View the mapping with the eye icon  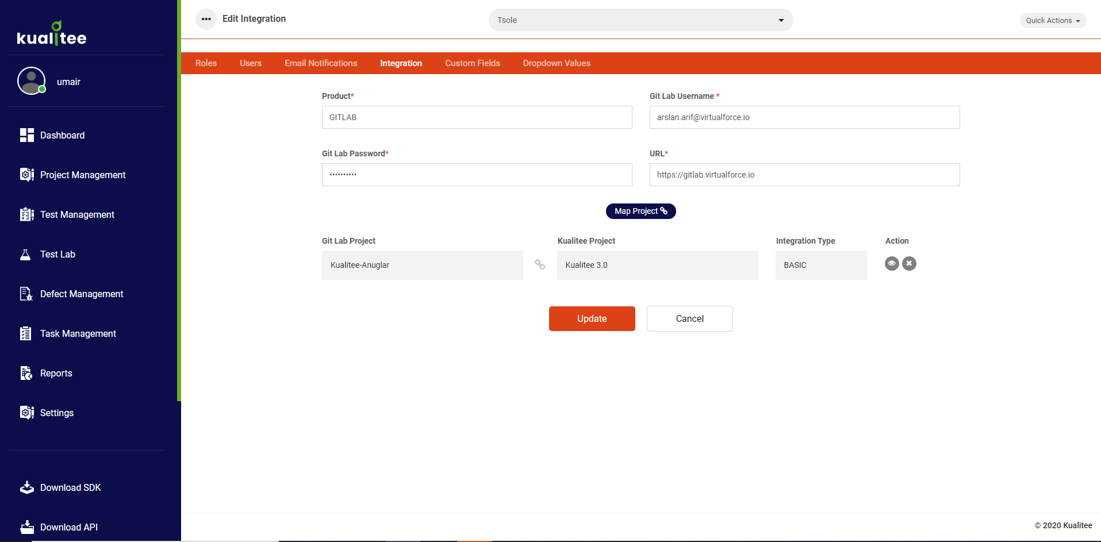point(892,263)
